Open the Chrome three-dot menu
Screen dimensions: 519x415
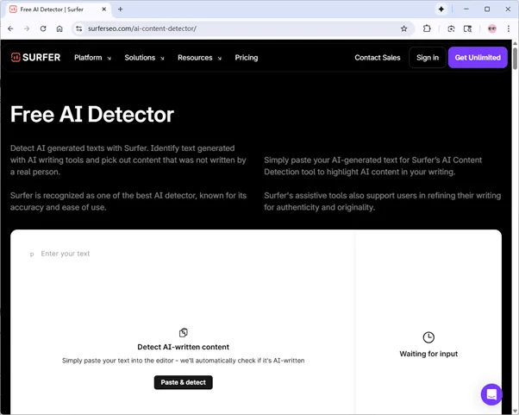(509, 28)
